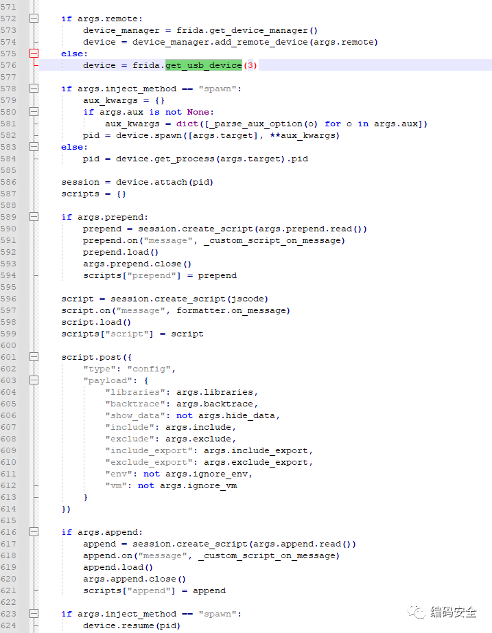This screenshot has height=633, width=492.
Task: Click 'add_remote_device' on line 574
Action: point(261,43)
